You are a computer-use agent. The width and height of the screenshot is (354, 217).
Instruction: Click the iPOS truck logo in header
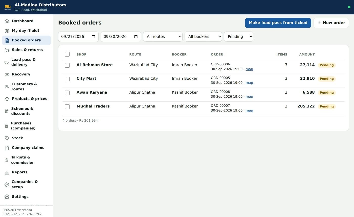(x=8, y=7)
